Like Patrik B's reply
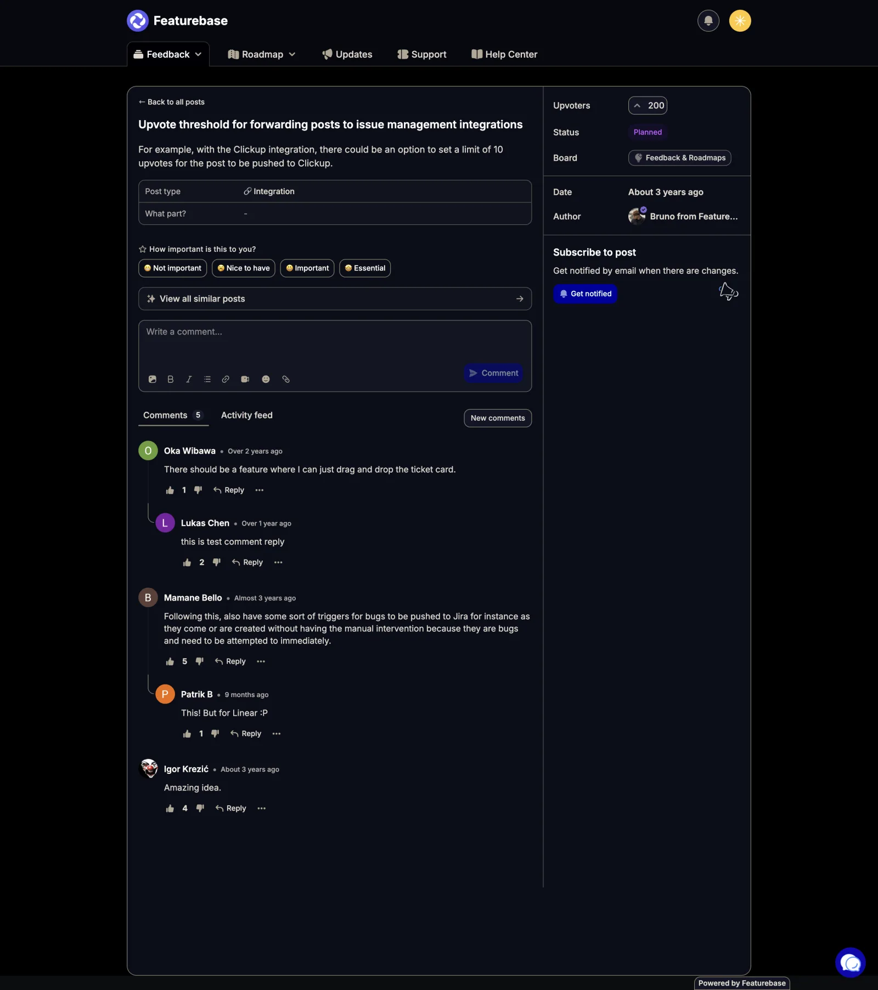878x990 pixels. click(x=187, y=734)
